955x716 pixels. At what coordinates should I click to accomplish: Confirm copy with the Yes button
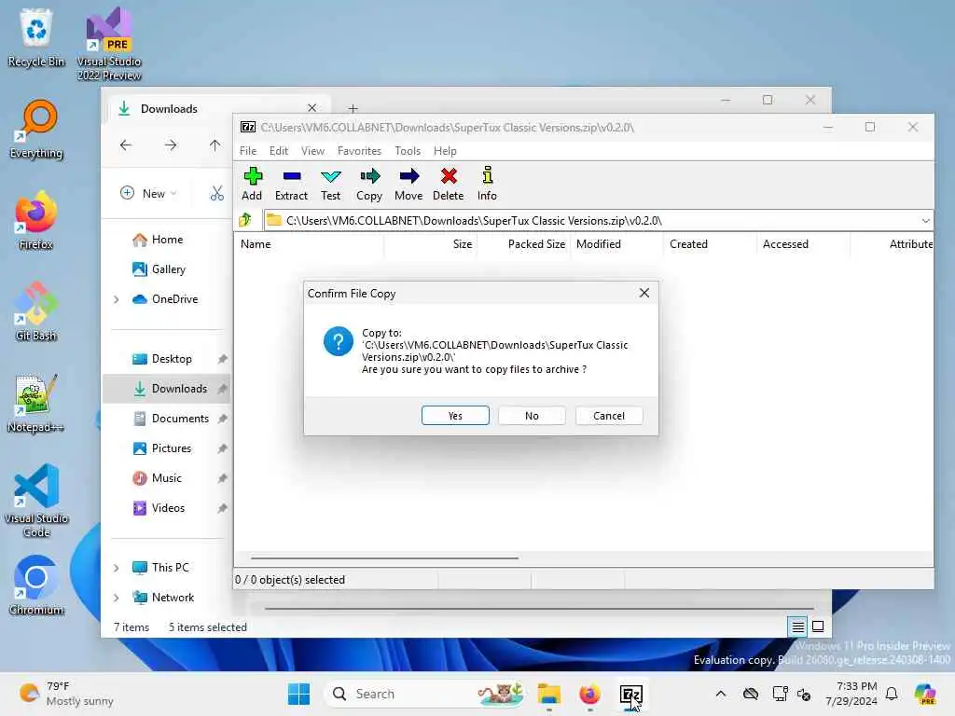(455, 415)
